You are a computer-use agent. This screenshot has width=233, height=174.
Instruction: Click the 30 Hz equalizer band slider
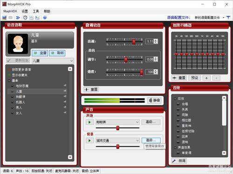point(176,54)
